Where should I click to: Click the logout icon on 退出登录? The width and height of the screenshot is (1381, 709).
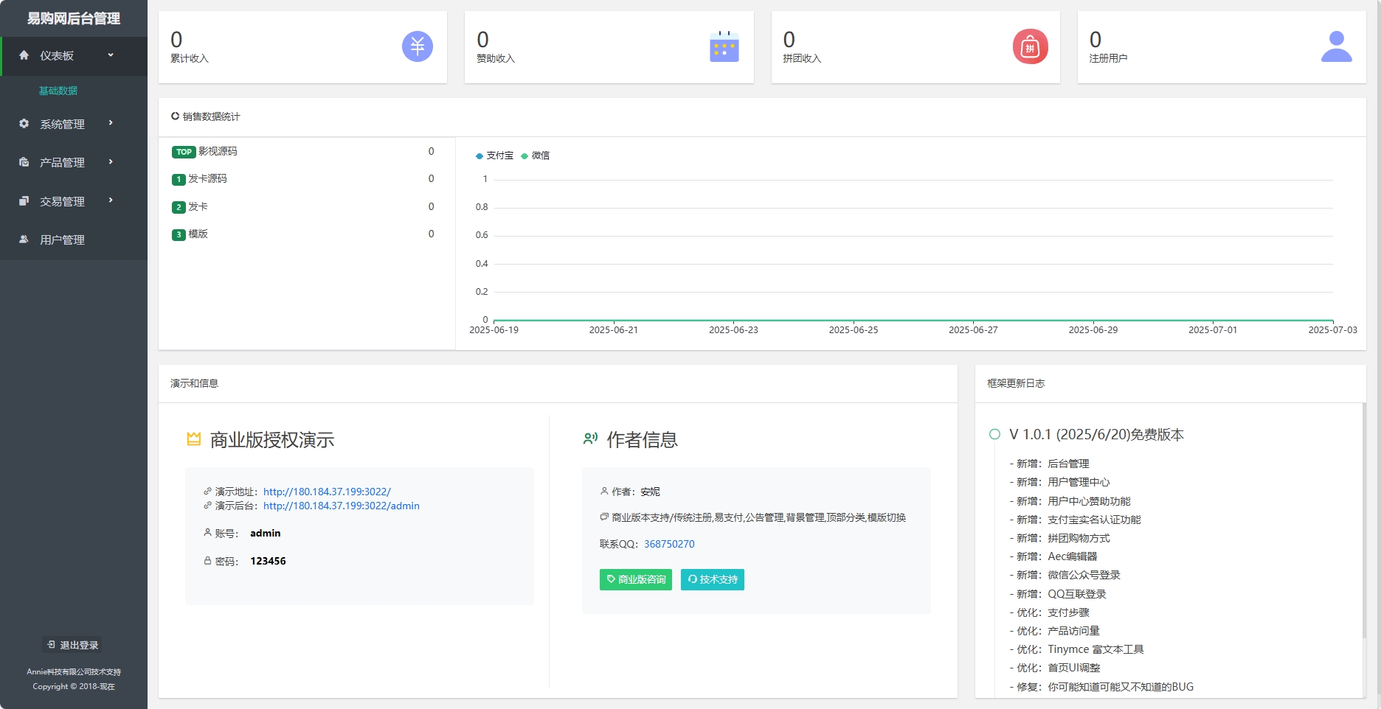[51, 644]
